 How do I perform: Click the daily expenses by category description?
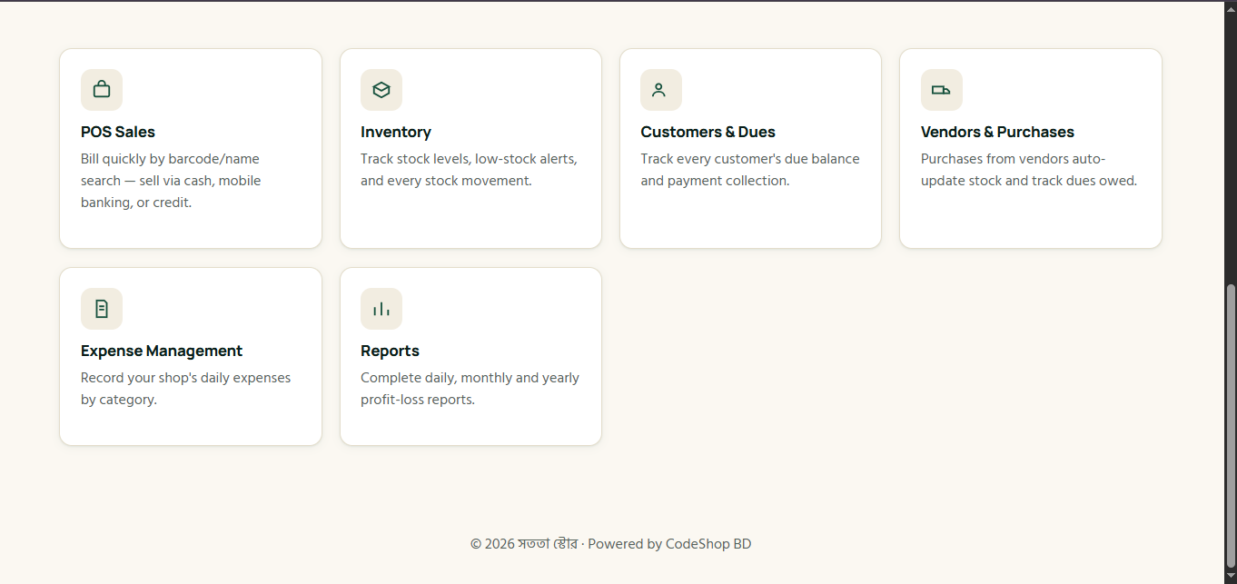point(185,389)
